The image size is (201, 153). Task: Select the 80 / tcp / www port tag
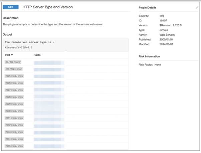point(13,62)
